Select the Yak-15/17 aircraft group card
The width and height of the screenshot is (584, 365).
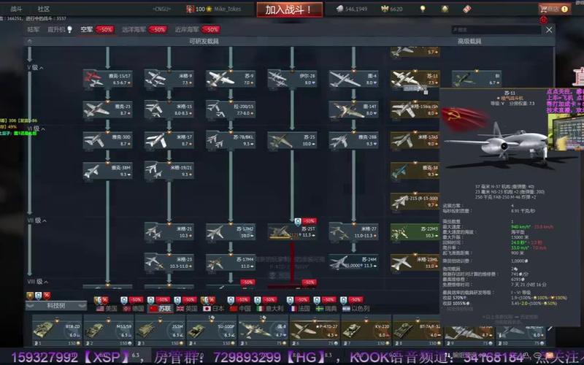point(107,79)
